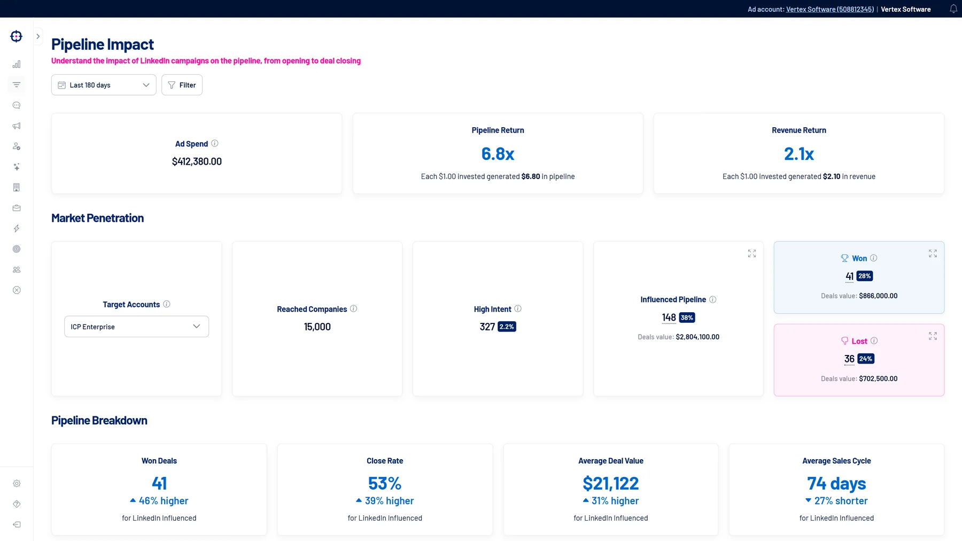Open the Last 180 days date dropdown

pos(104,85)
